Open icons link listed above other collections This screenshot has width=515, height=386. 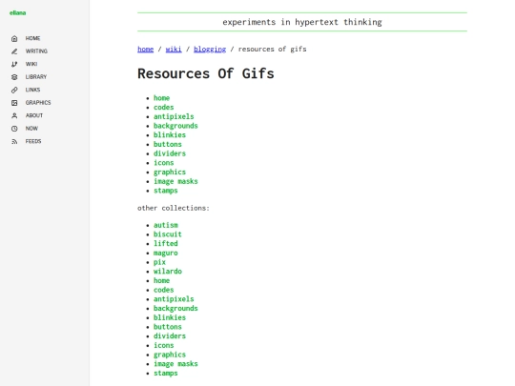(x=164, y=163)
